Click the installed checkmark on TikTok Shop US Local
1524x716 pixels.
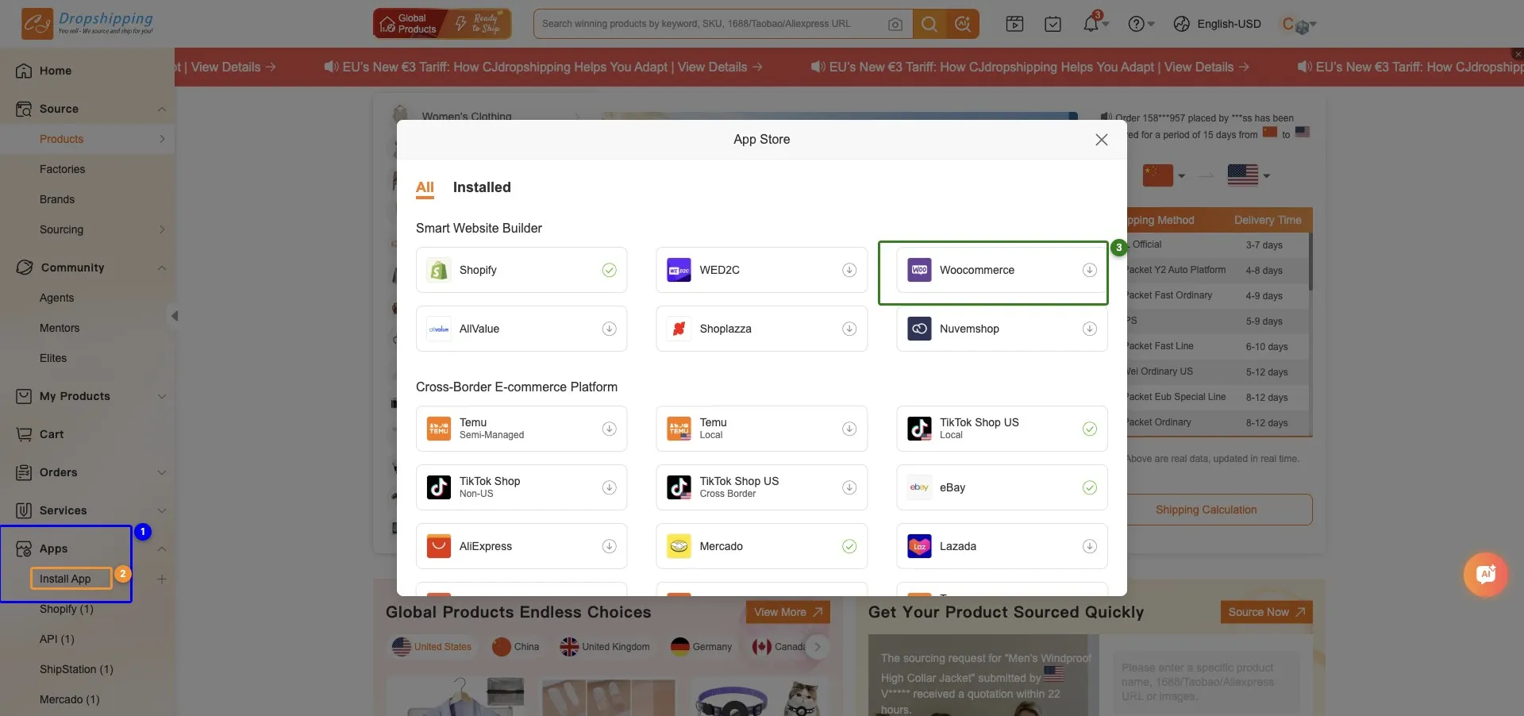click(x=1090, y=429)
